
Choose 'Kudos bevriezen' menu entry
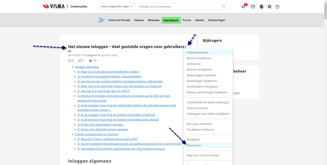pyautogui.click(x=208, y=108)
